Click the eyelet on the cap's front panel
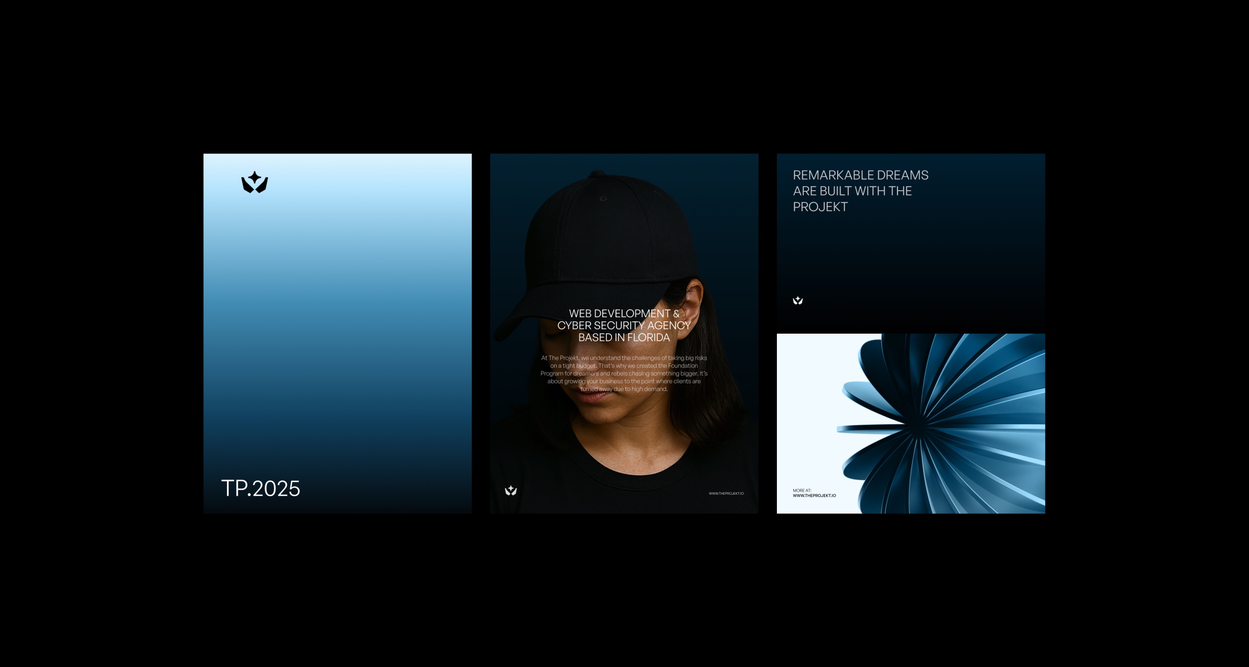The image size is (1249, 667). 603,199
